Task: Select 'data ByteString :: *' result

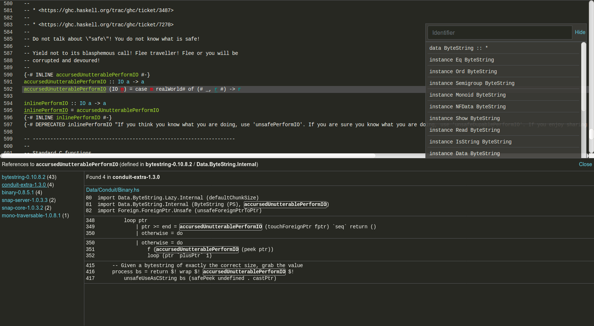Action: [458, 48]
